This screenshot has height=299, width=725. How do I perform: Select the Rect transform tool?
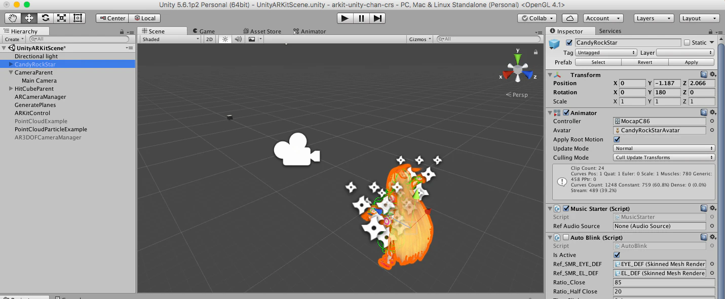pos(78,18)
